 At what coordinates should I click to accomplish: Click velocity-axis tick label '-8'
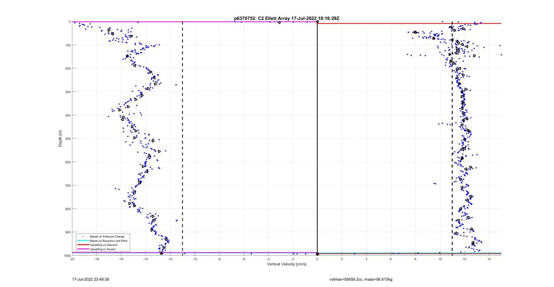pyautogui.click(x=219, y=259)
